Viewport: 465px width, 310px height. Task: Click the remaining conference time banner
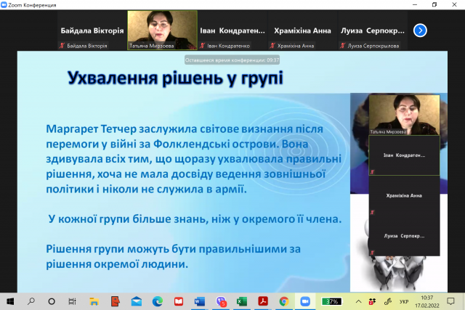coord(232,60)
